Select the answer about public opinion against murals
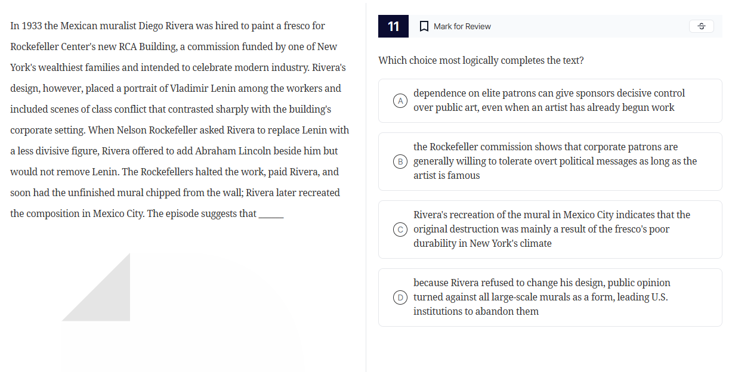The width and height of the screenshot is (732, 372). click(x=541, y=297)
